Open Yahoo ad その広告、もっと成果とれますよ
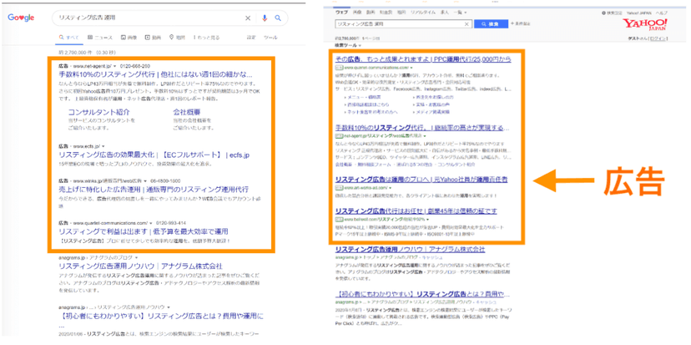 point(423,59)
